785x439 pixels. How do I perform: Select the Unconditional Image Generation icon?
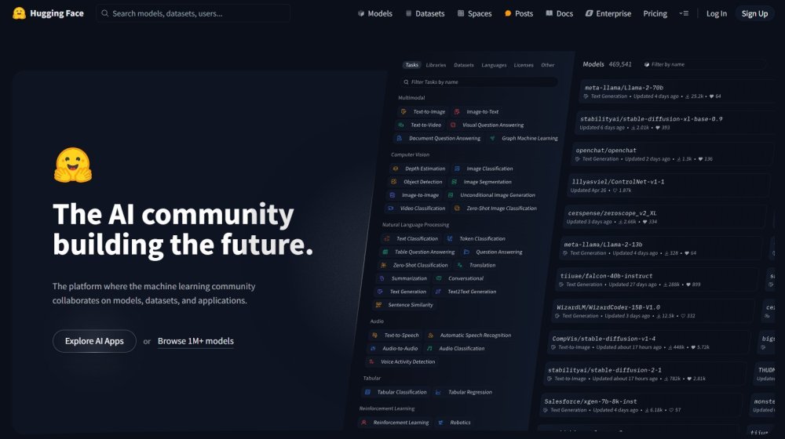click(x=451, y=195)
